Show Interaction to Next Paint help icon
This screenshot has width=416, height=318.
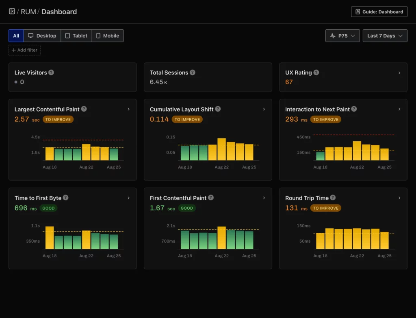(x=354, y=109)
